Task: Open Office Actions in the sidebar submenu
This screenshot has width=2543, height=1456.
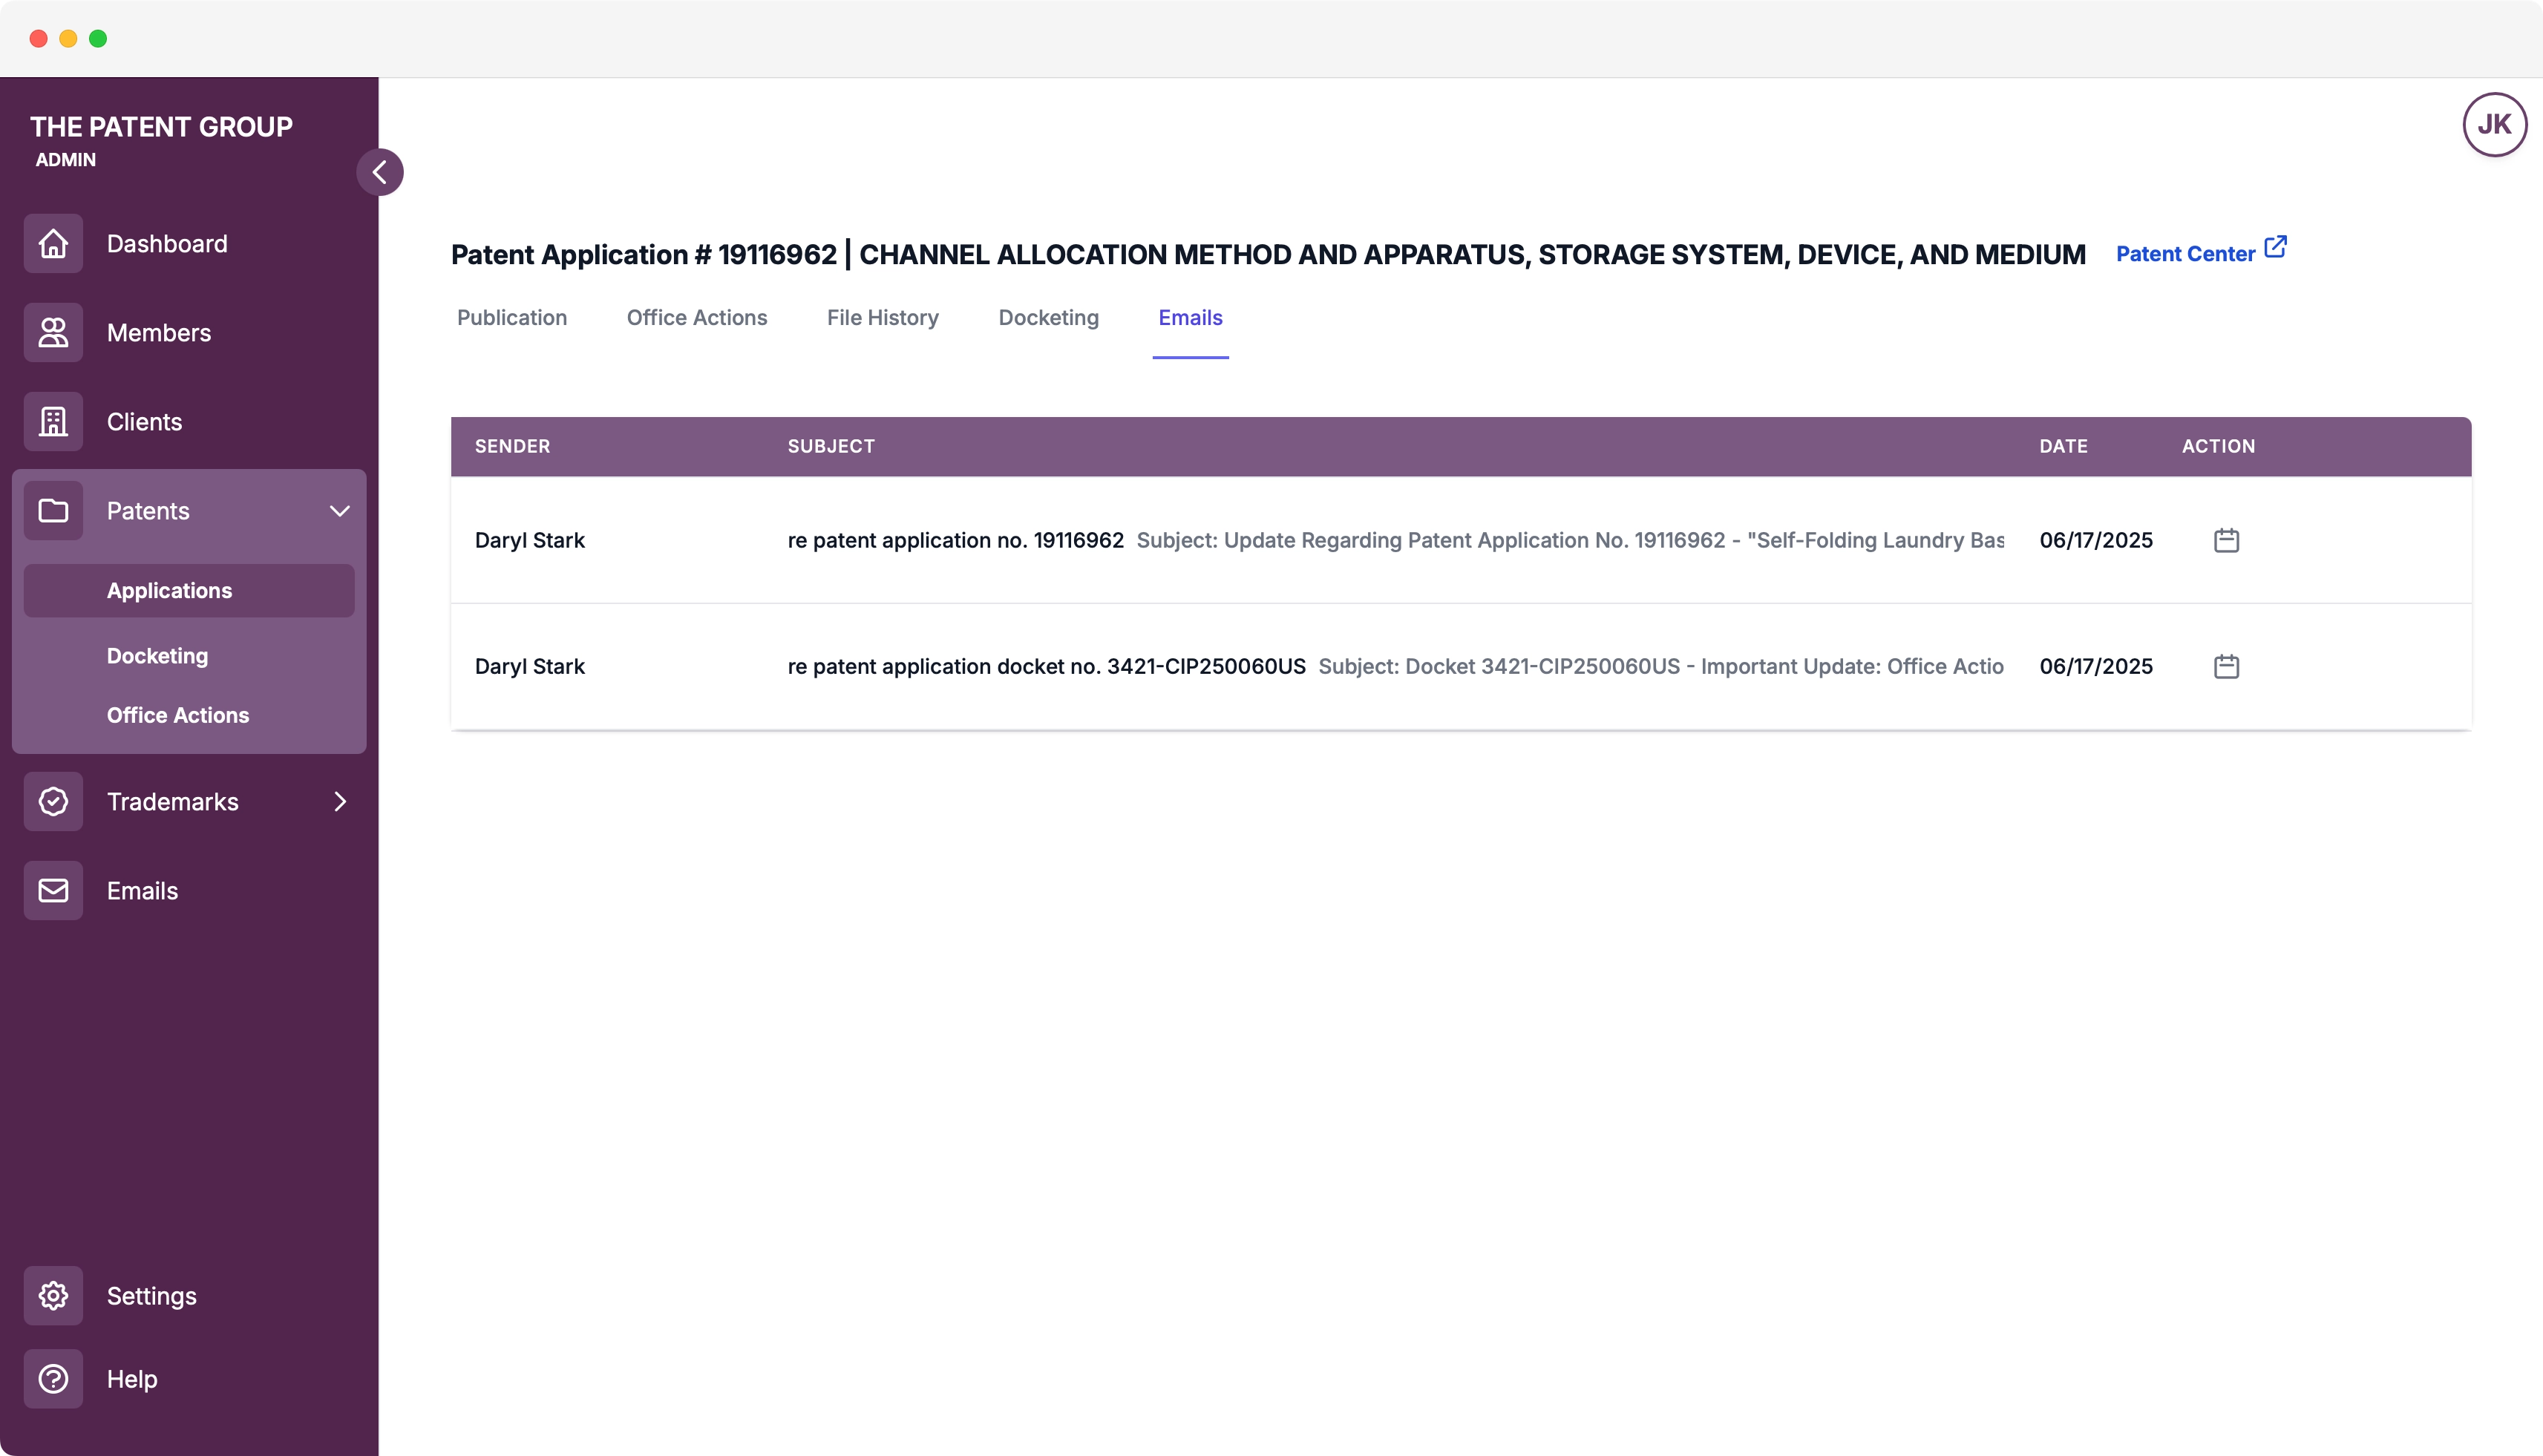Action: 178,714
